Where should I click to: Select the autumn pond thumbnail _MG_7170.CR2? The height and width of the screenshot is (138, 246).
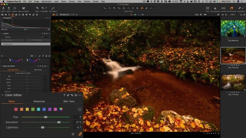pyautogui.click(x=233, y=82)
